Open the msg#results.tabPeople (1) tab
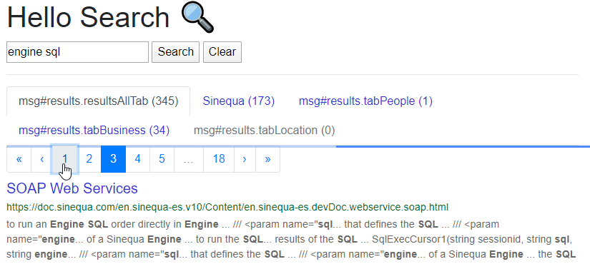The image size is (590, 269). (365, 101)
